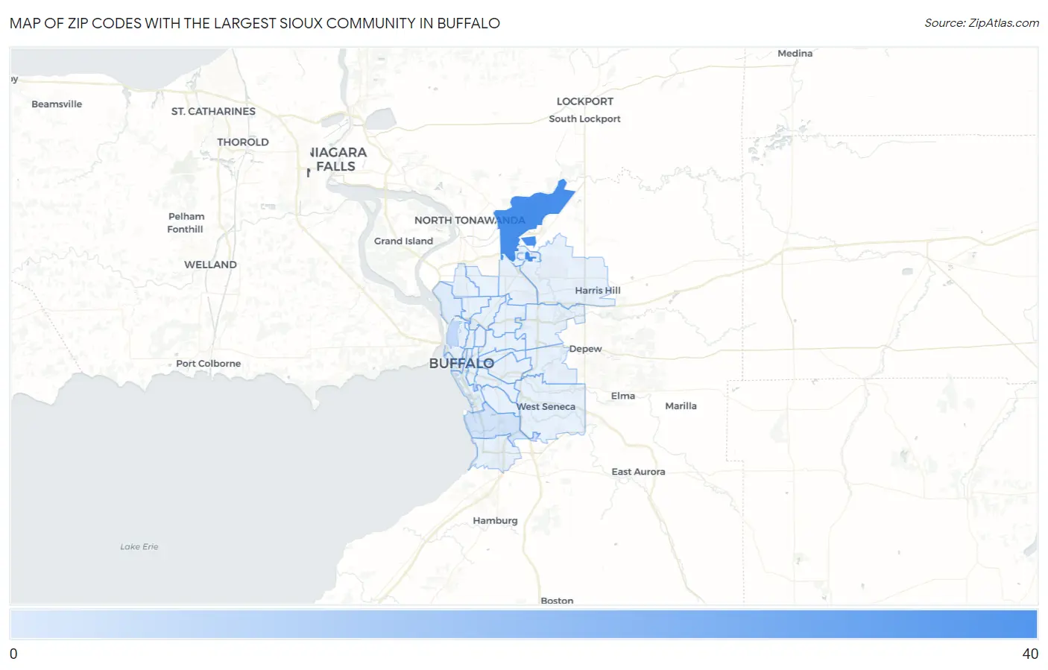Click the map title heading

(255, 23)
